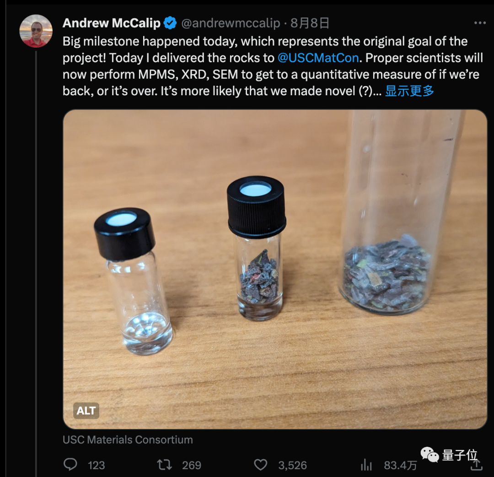Open the three-dot more options menu
The width and height of the screenshot is (494, 477).
(480, 23)
